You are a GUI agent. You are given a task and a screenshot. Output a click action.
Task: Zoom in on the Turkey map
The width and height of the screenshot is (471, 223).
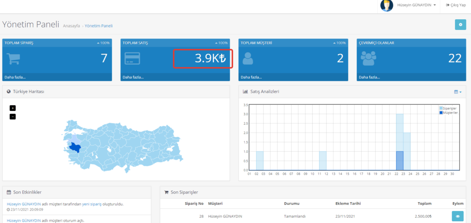[x=12, y=108]
